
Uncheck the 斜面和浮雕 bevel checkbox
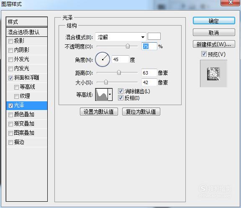[10, 78]
